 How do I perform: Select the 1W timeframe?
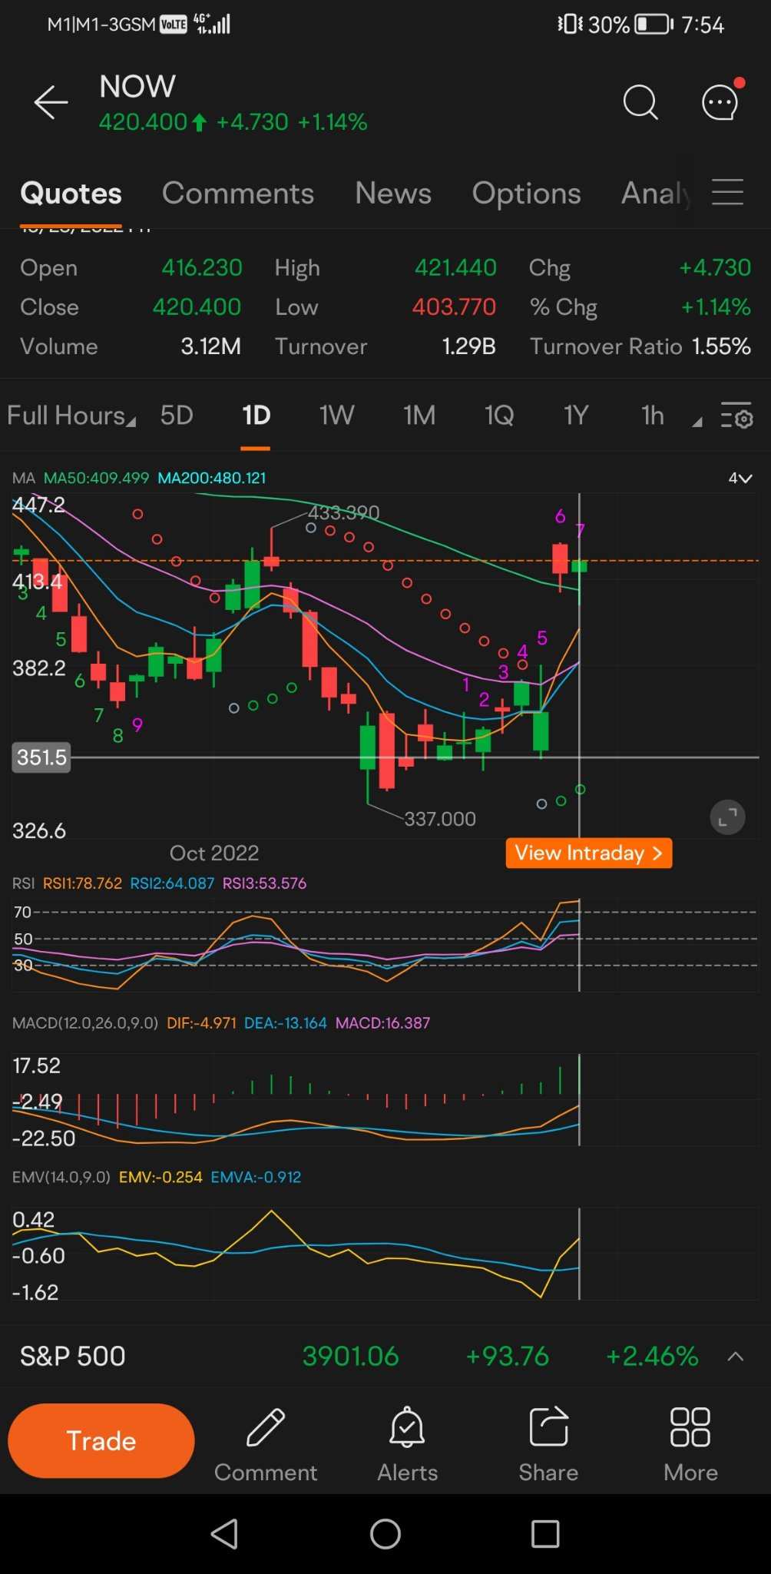click(336, 416)
